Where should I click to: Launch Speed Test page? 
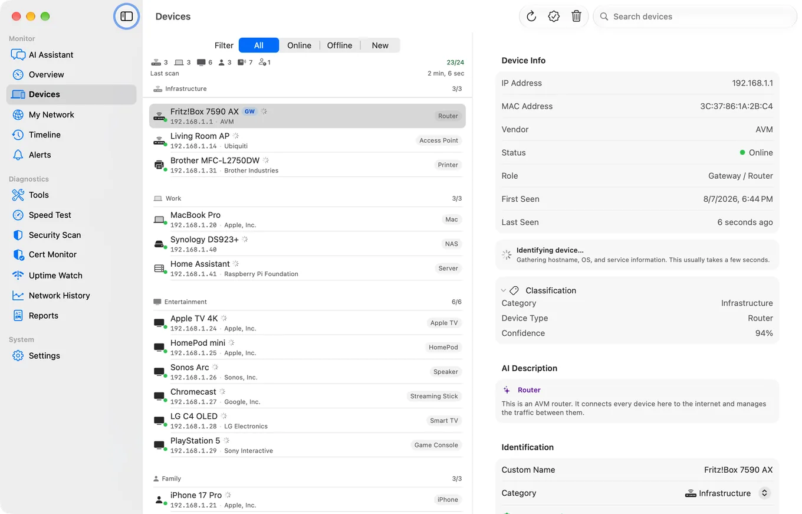pos(71,215)
